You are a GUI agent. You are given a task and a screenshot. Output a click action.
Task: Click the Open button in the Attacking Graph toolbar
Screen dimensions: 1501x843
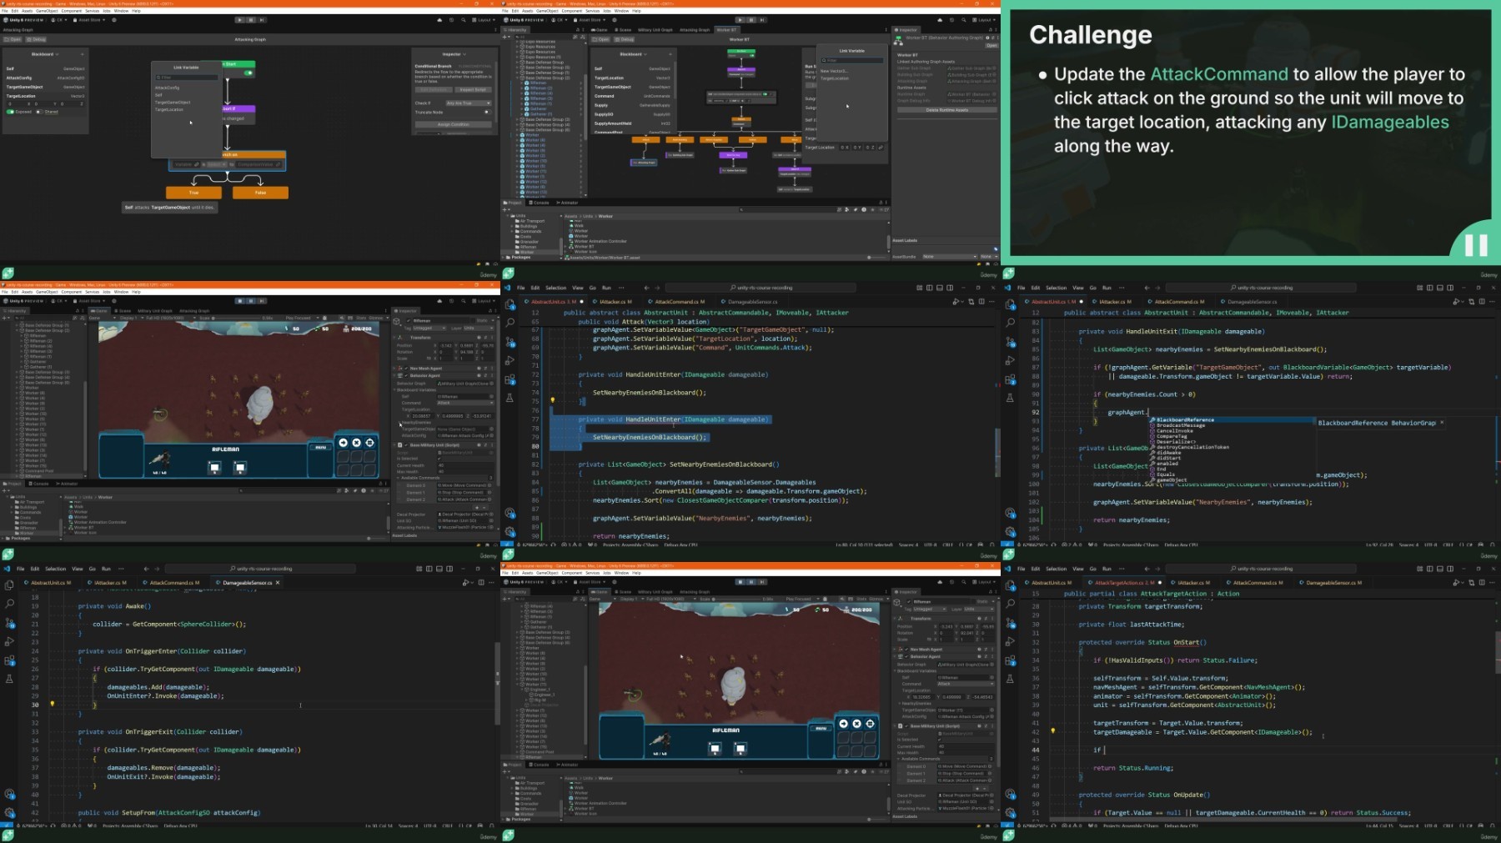pos(13,39)
